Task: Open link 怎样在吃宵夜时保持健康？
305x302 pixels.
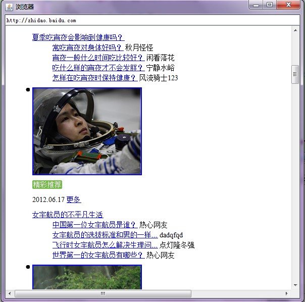Action: 95,78
